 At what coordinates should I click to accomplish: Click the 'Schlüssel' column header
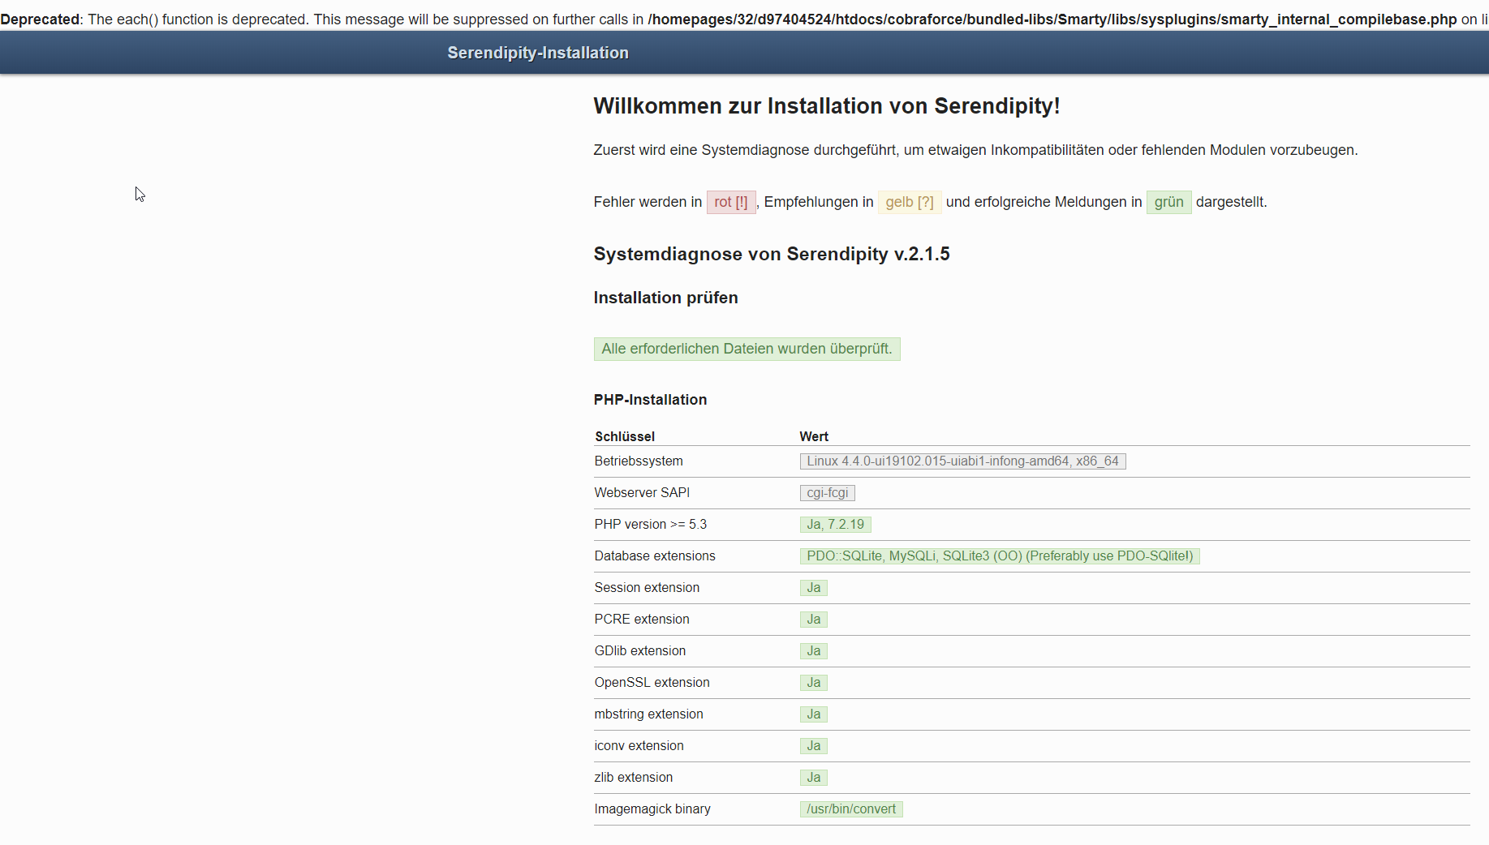(624, 436)
